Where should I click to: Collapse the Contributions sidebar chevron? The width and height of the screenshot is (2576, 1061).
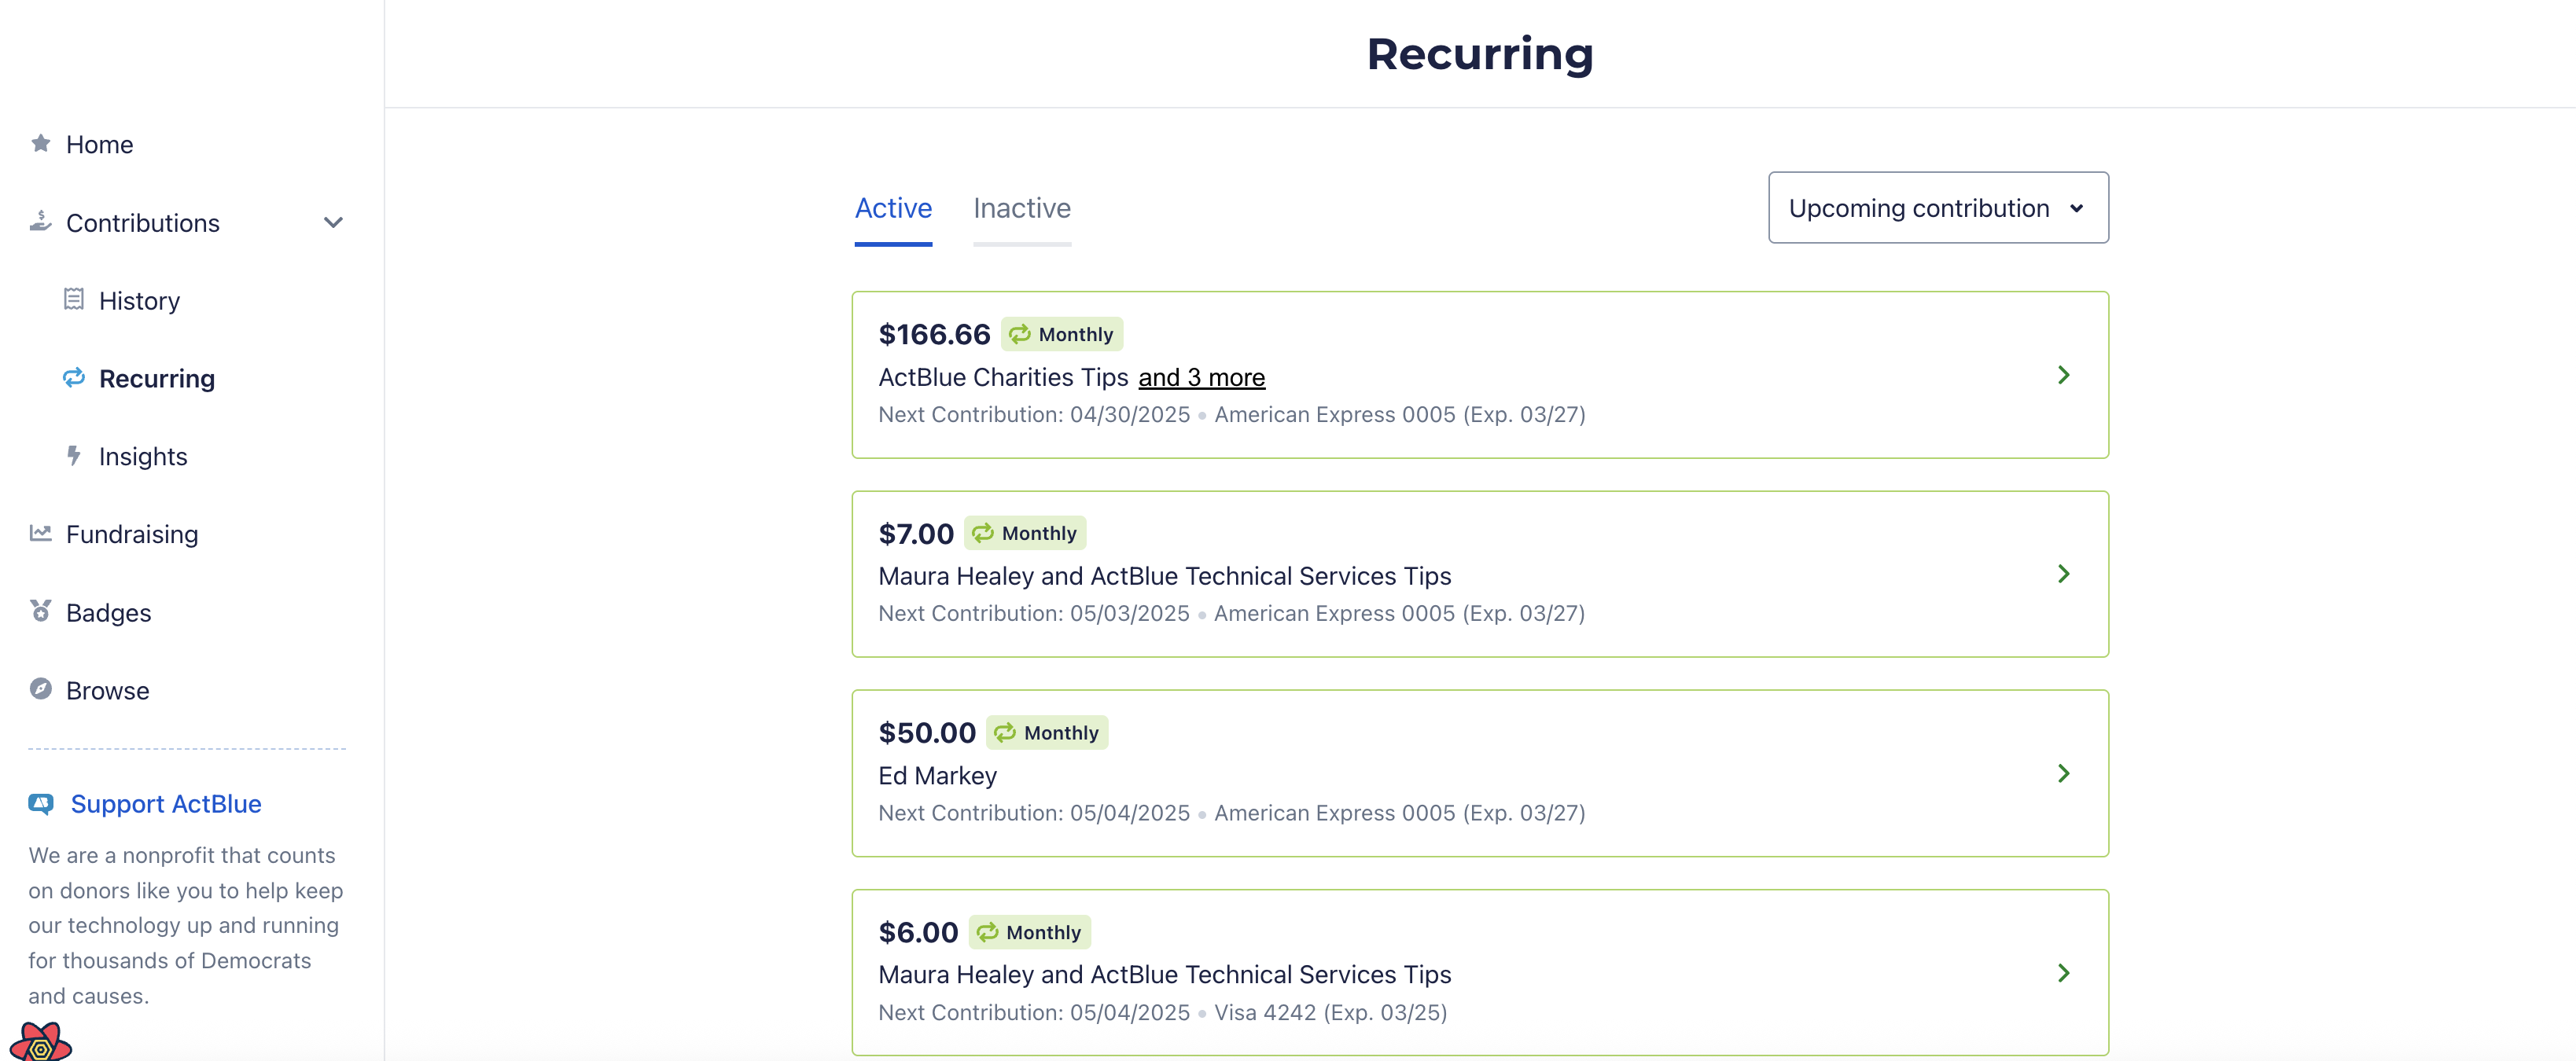point(333,222)
